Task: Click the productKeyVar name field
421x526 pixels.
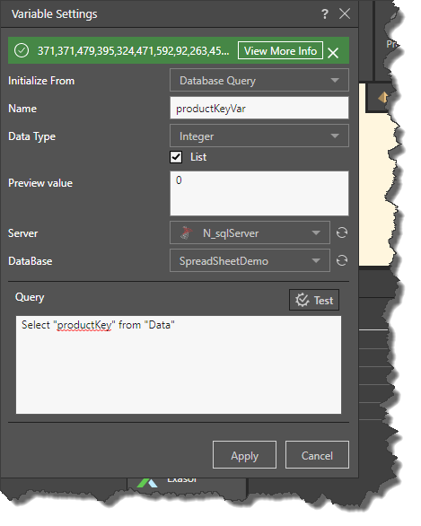Action: (x=259, y=108)
